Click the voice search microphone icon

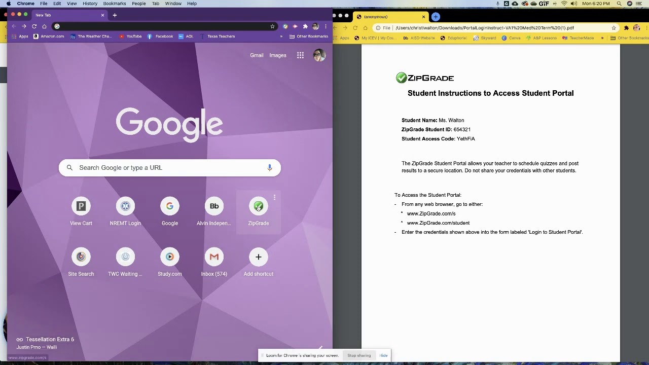click(x=270, y=168)
